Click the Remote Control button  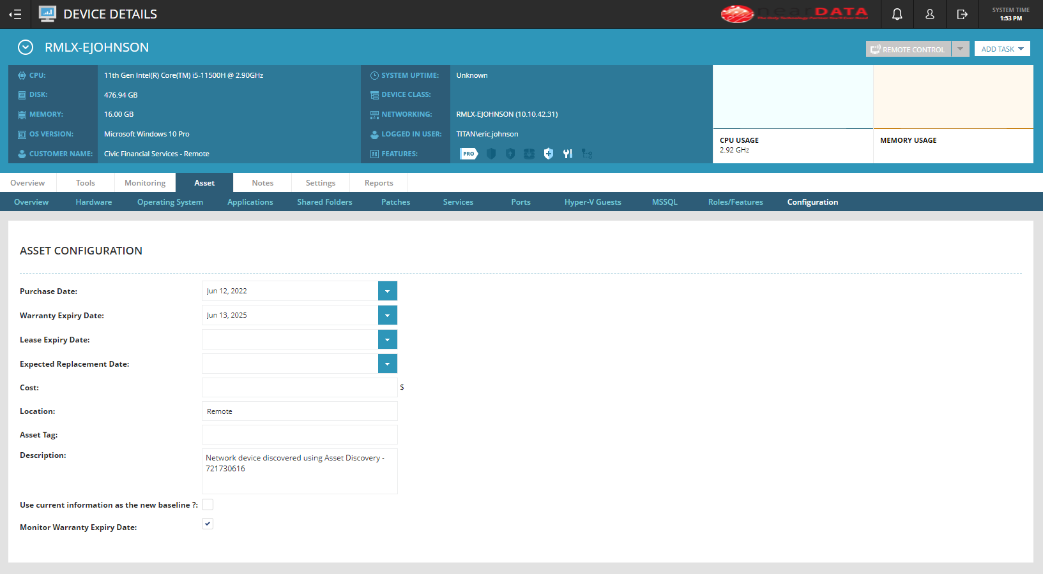[908, 49]
